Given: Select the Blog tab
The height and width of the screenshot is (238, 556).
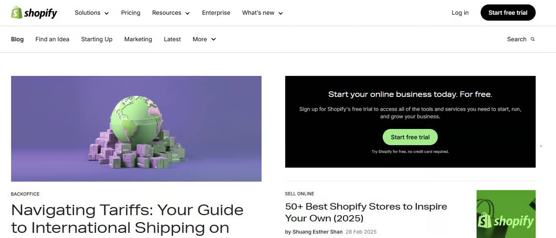Looking at the screenshot, I should pyautogui.click(x=17, y=39).
